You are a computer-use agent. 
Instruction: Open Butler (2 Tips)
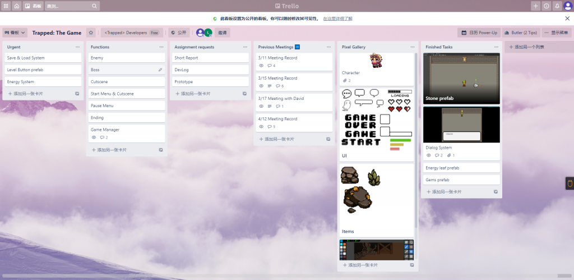tap(521, 33)
